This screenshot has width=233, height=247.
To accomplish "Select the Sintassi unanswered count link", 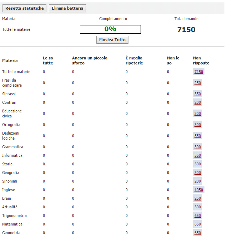I will point(198,94).
